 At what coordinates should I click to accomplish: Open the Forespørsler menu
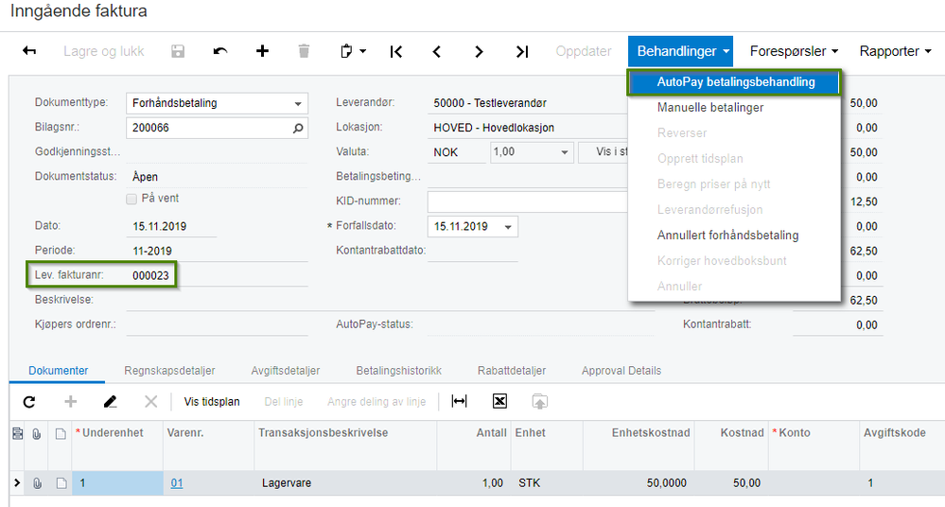[794, 51]
